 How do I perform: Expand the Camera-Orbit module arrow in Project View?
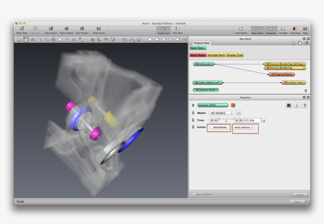click(217, 90)
